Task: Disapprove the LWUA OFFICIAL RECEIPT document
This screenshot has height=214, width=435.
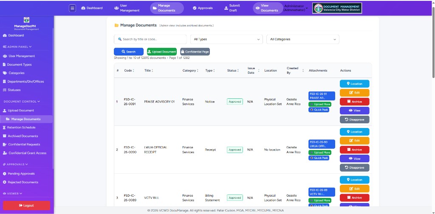Action: tap(355, 167)
